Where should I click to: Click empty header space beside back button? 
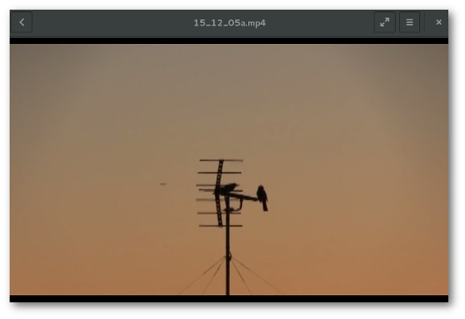(x=112, y=23)
